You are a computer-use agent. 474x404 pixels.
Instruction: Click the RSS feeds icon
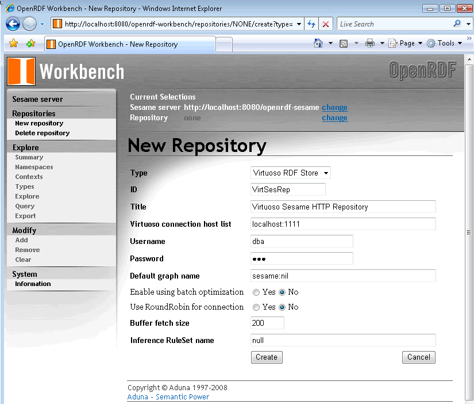click(x=344, y=43)
